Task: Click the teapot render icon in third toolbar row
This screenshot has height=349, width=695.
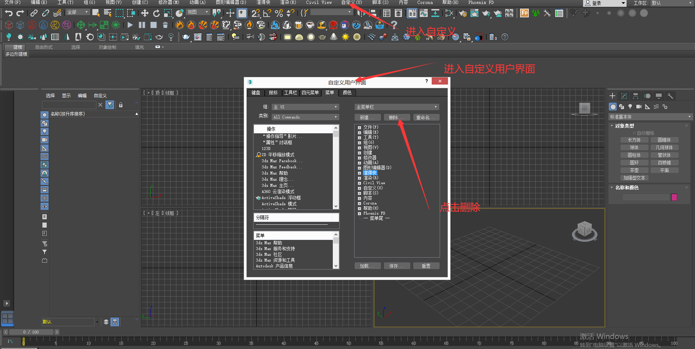Action: pyautogui.click(x=186, y=37)
